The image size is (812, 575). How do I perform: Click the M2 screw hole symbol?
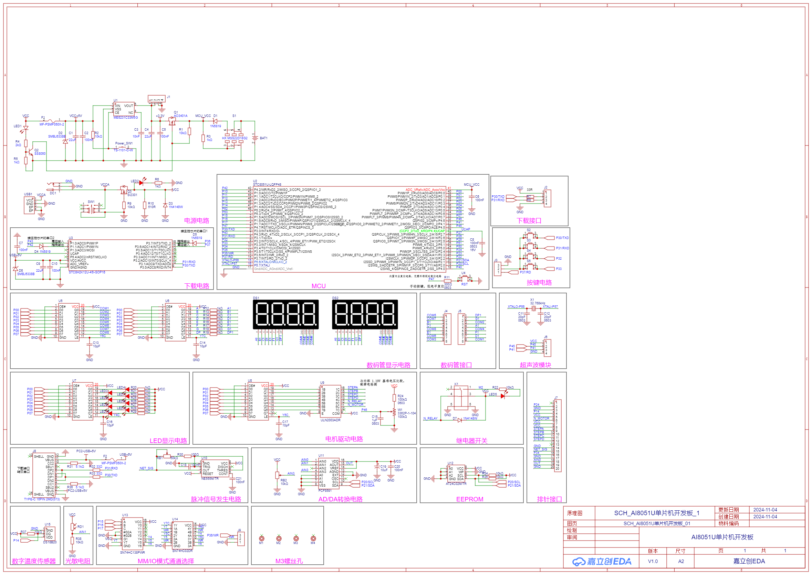coord(279,538)
